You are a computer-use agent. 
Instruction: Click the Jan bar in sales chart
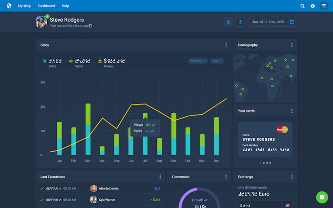[x=60, y=138]
